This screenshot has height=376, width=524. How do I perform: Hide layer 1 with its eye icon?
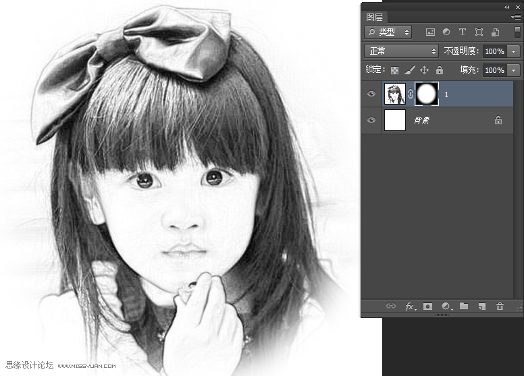tap(371, 94)
